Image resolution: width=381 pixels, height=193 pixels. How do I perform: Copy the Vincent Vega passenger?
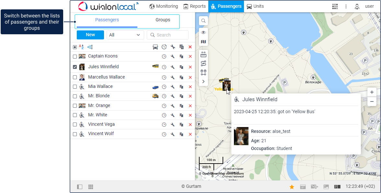click(x=181, y=125)
